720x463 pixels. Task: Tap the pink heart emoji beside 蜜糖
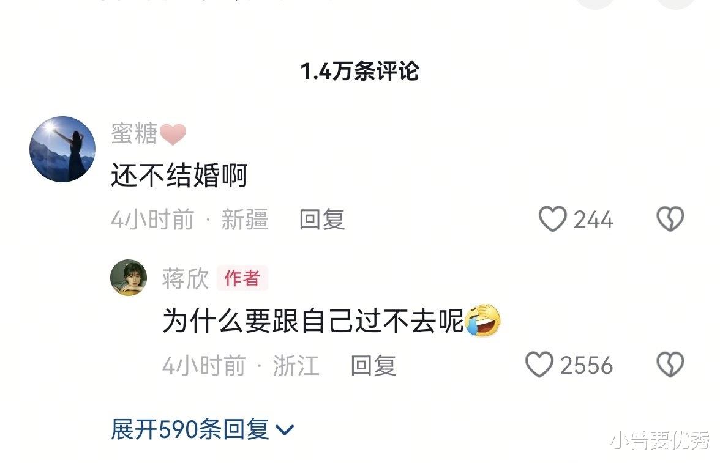173,135
